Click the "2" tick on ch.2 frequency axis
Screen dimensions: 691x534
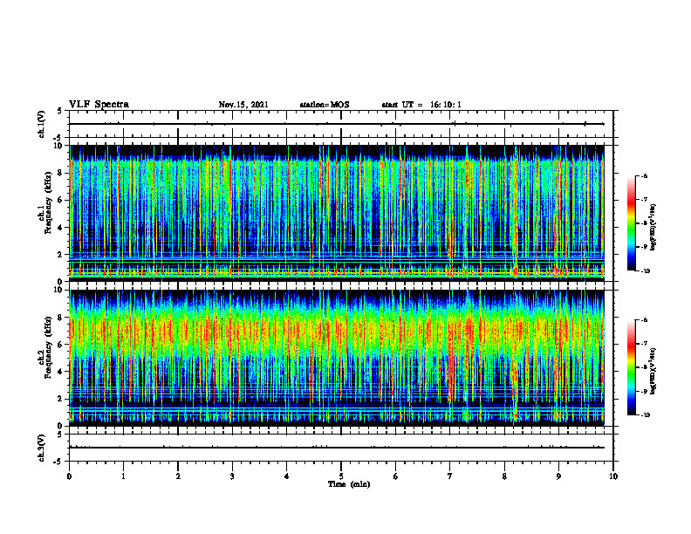[x=61, y=399]
